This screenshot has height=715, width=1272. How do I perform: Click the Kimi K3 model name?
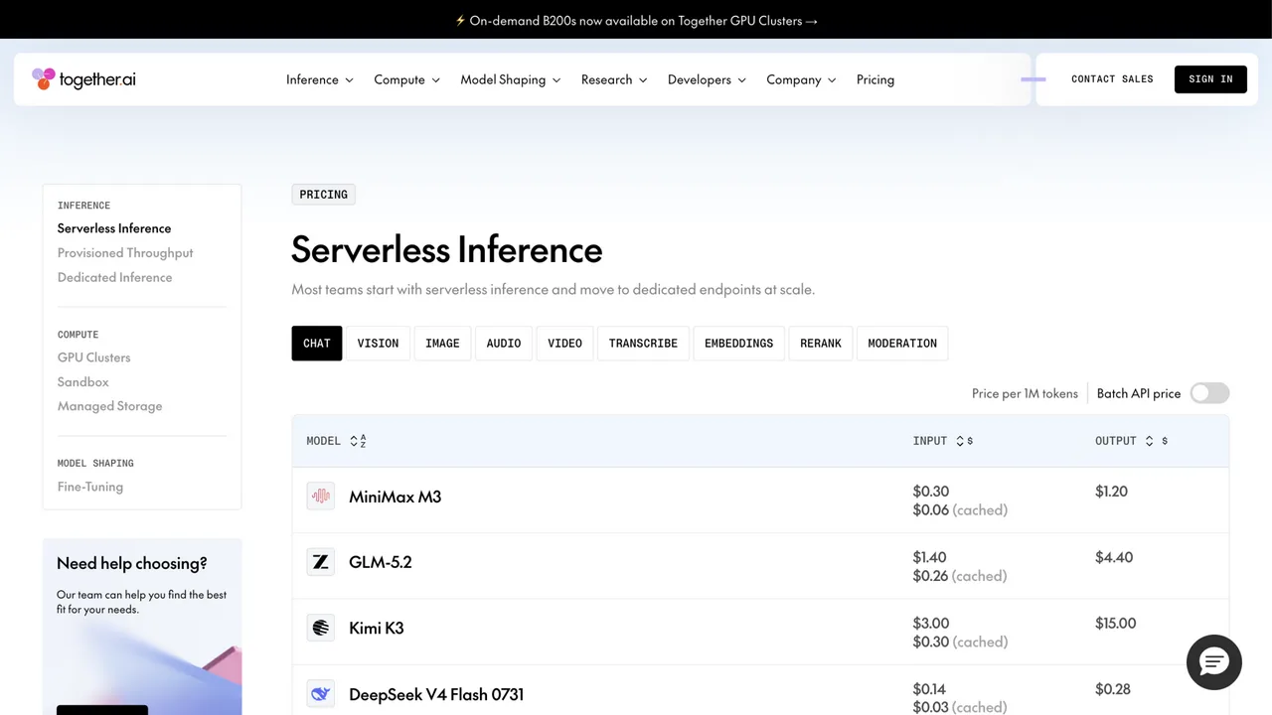(377, 628)
